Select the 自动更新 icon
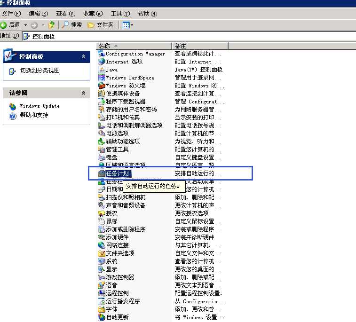The width and height of the screenshot is (356, 322). click(101, 317)
